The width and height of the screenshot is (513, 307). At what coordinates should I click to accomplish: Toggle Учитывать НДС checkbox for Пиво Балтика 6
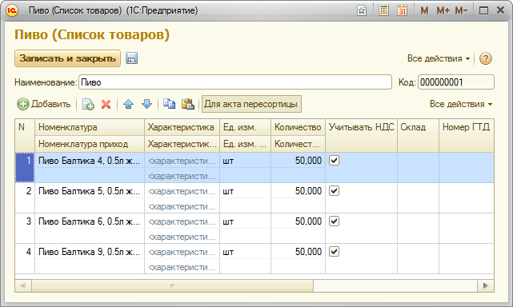click(x=334, y=221)
